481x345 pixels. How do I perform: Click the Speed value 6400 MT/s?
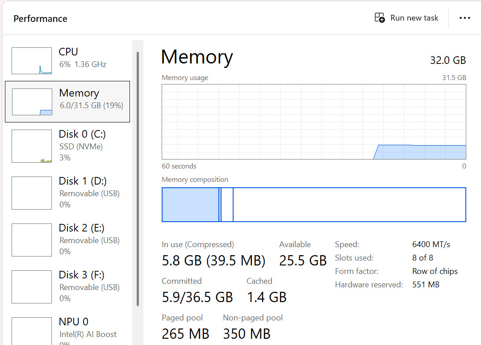[431, 244]
